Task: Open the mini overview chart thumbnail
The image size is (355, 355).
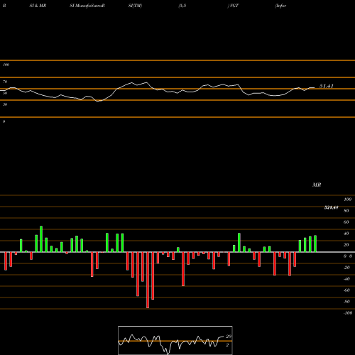Action: click(x=175, y=340)
